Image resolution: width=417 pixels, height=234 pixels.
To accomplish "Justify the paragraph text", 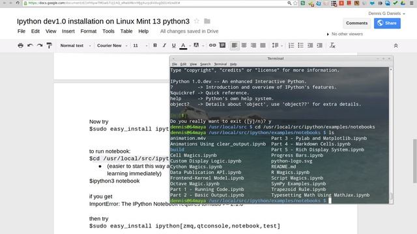I will point(263,45).
